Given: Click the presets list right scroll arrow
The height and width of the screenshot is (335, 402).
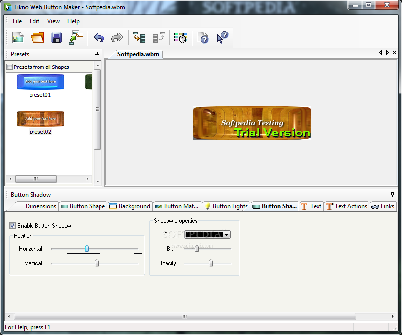Looking at the screenshot, I should tap(87, 179).
